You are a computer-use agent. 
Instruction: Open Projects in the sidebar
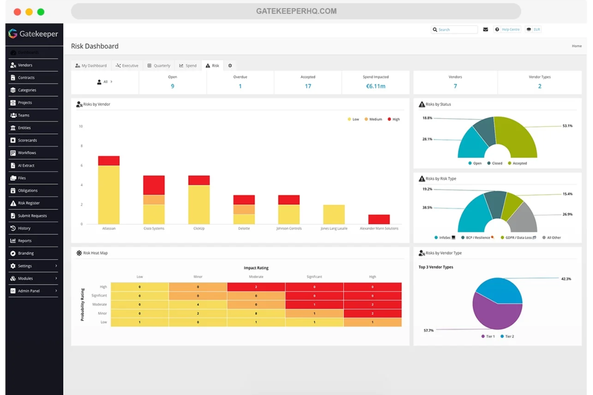[25, 103]
